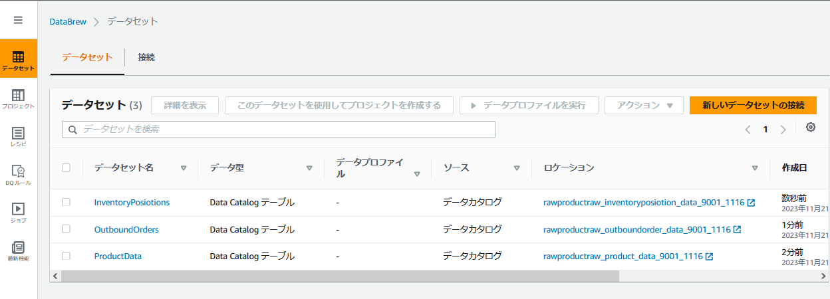Open external link icon for outboundorder location
Viewport: 830px width, 299px height.
(x=737, y=230)
